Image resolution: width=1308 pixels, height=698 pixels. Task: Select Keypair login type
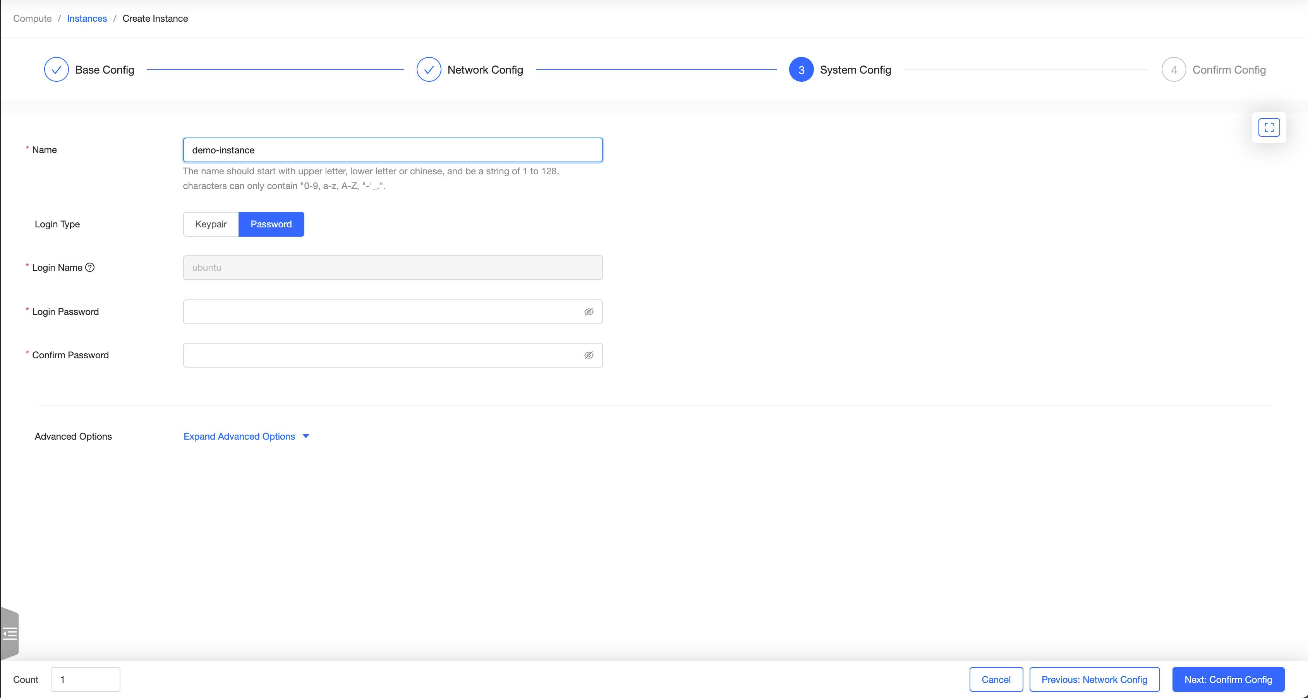tap(211, 224)
